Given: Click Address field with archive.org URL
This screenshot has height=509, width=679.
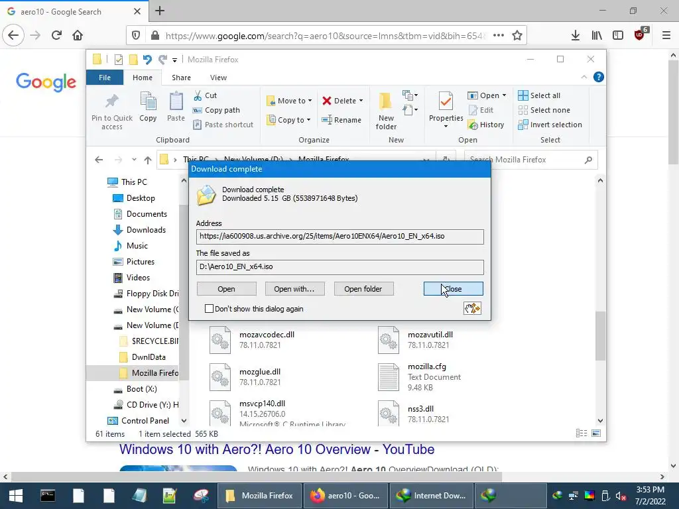Looking at the screenshot, I should pyautogui.click(x=340, y=237).
